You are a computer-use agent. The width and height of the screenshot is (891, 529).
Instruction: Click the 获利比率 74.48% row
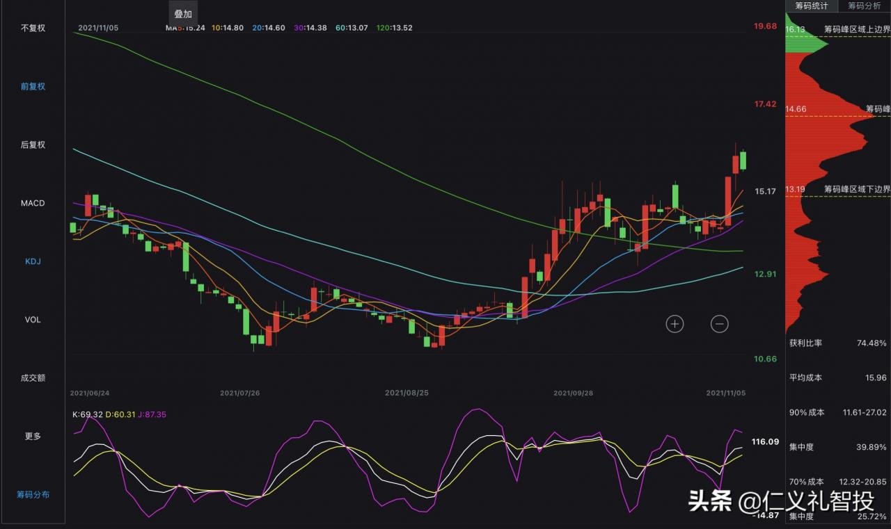click(838, 343)
